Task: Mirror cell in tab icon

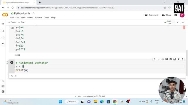Action: pyautogui.click(x=174, y=59)
